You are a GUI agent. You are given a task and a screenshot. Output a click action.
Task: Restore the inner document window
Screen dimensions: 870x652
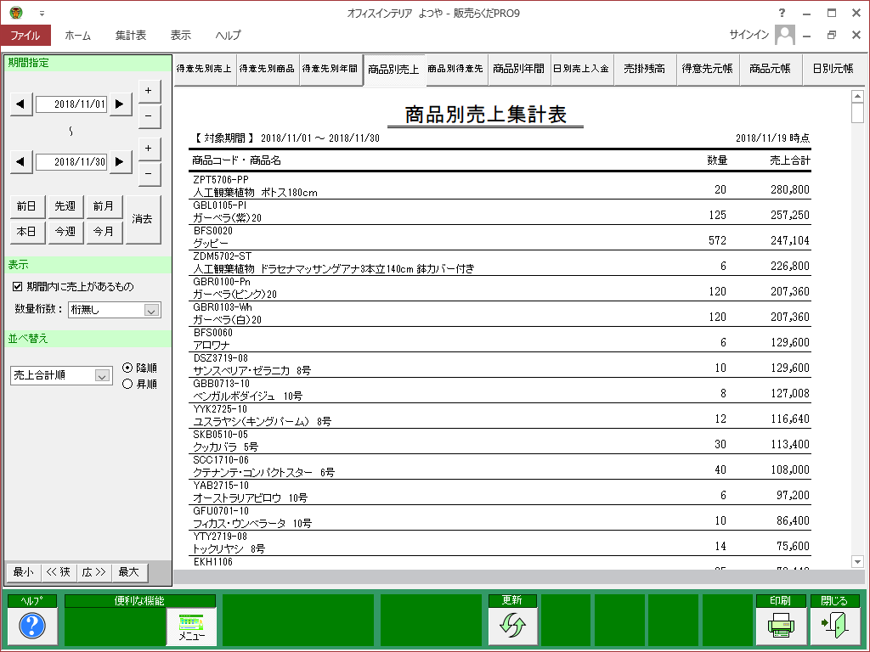tap(831, 35)
